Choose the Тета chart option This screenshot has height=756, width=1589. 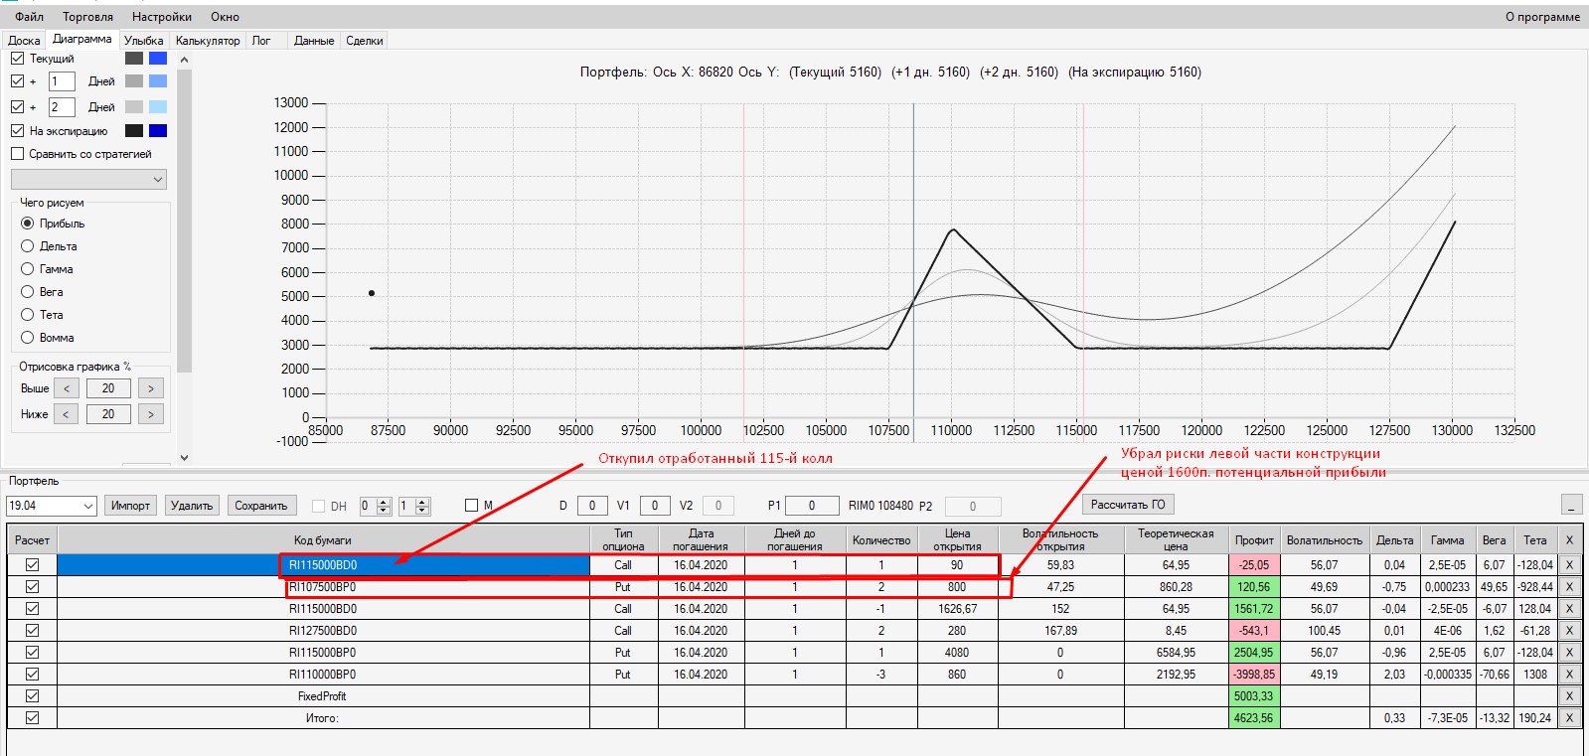click(x=28, y=315)
